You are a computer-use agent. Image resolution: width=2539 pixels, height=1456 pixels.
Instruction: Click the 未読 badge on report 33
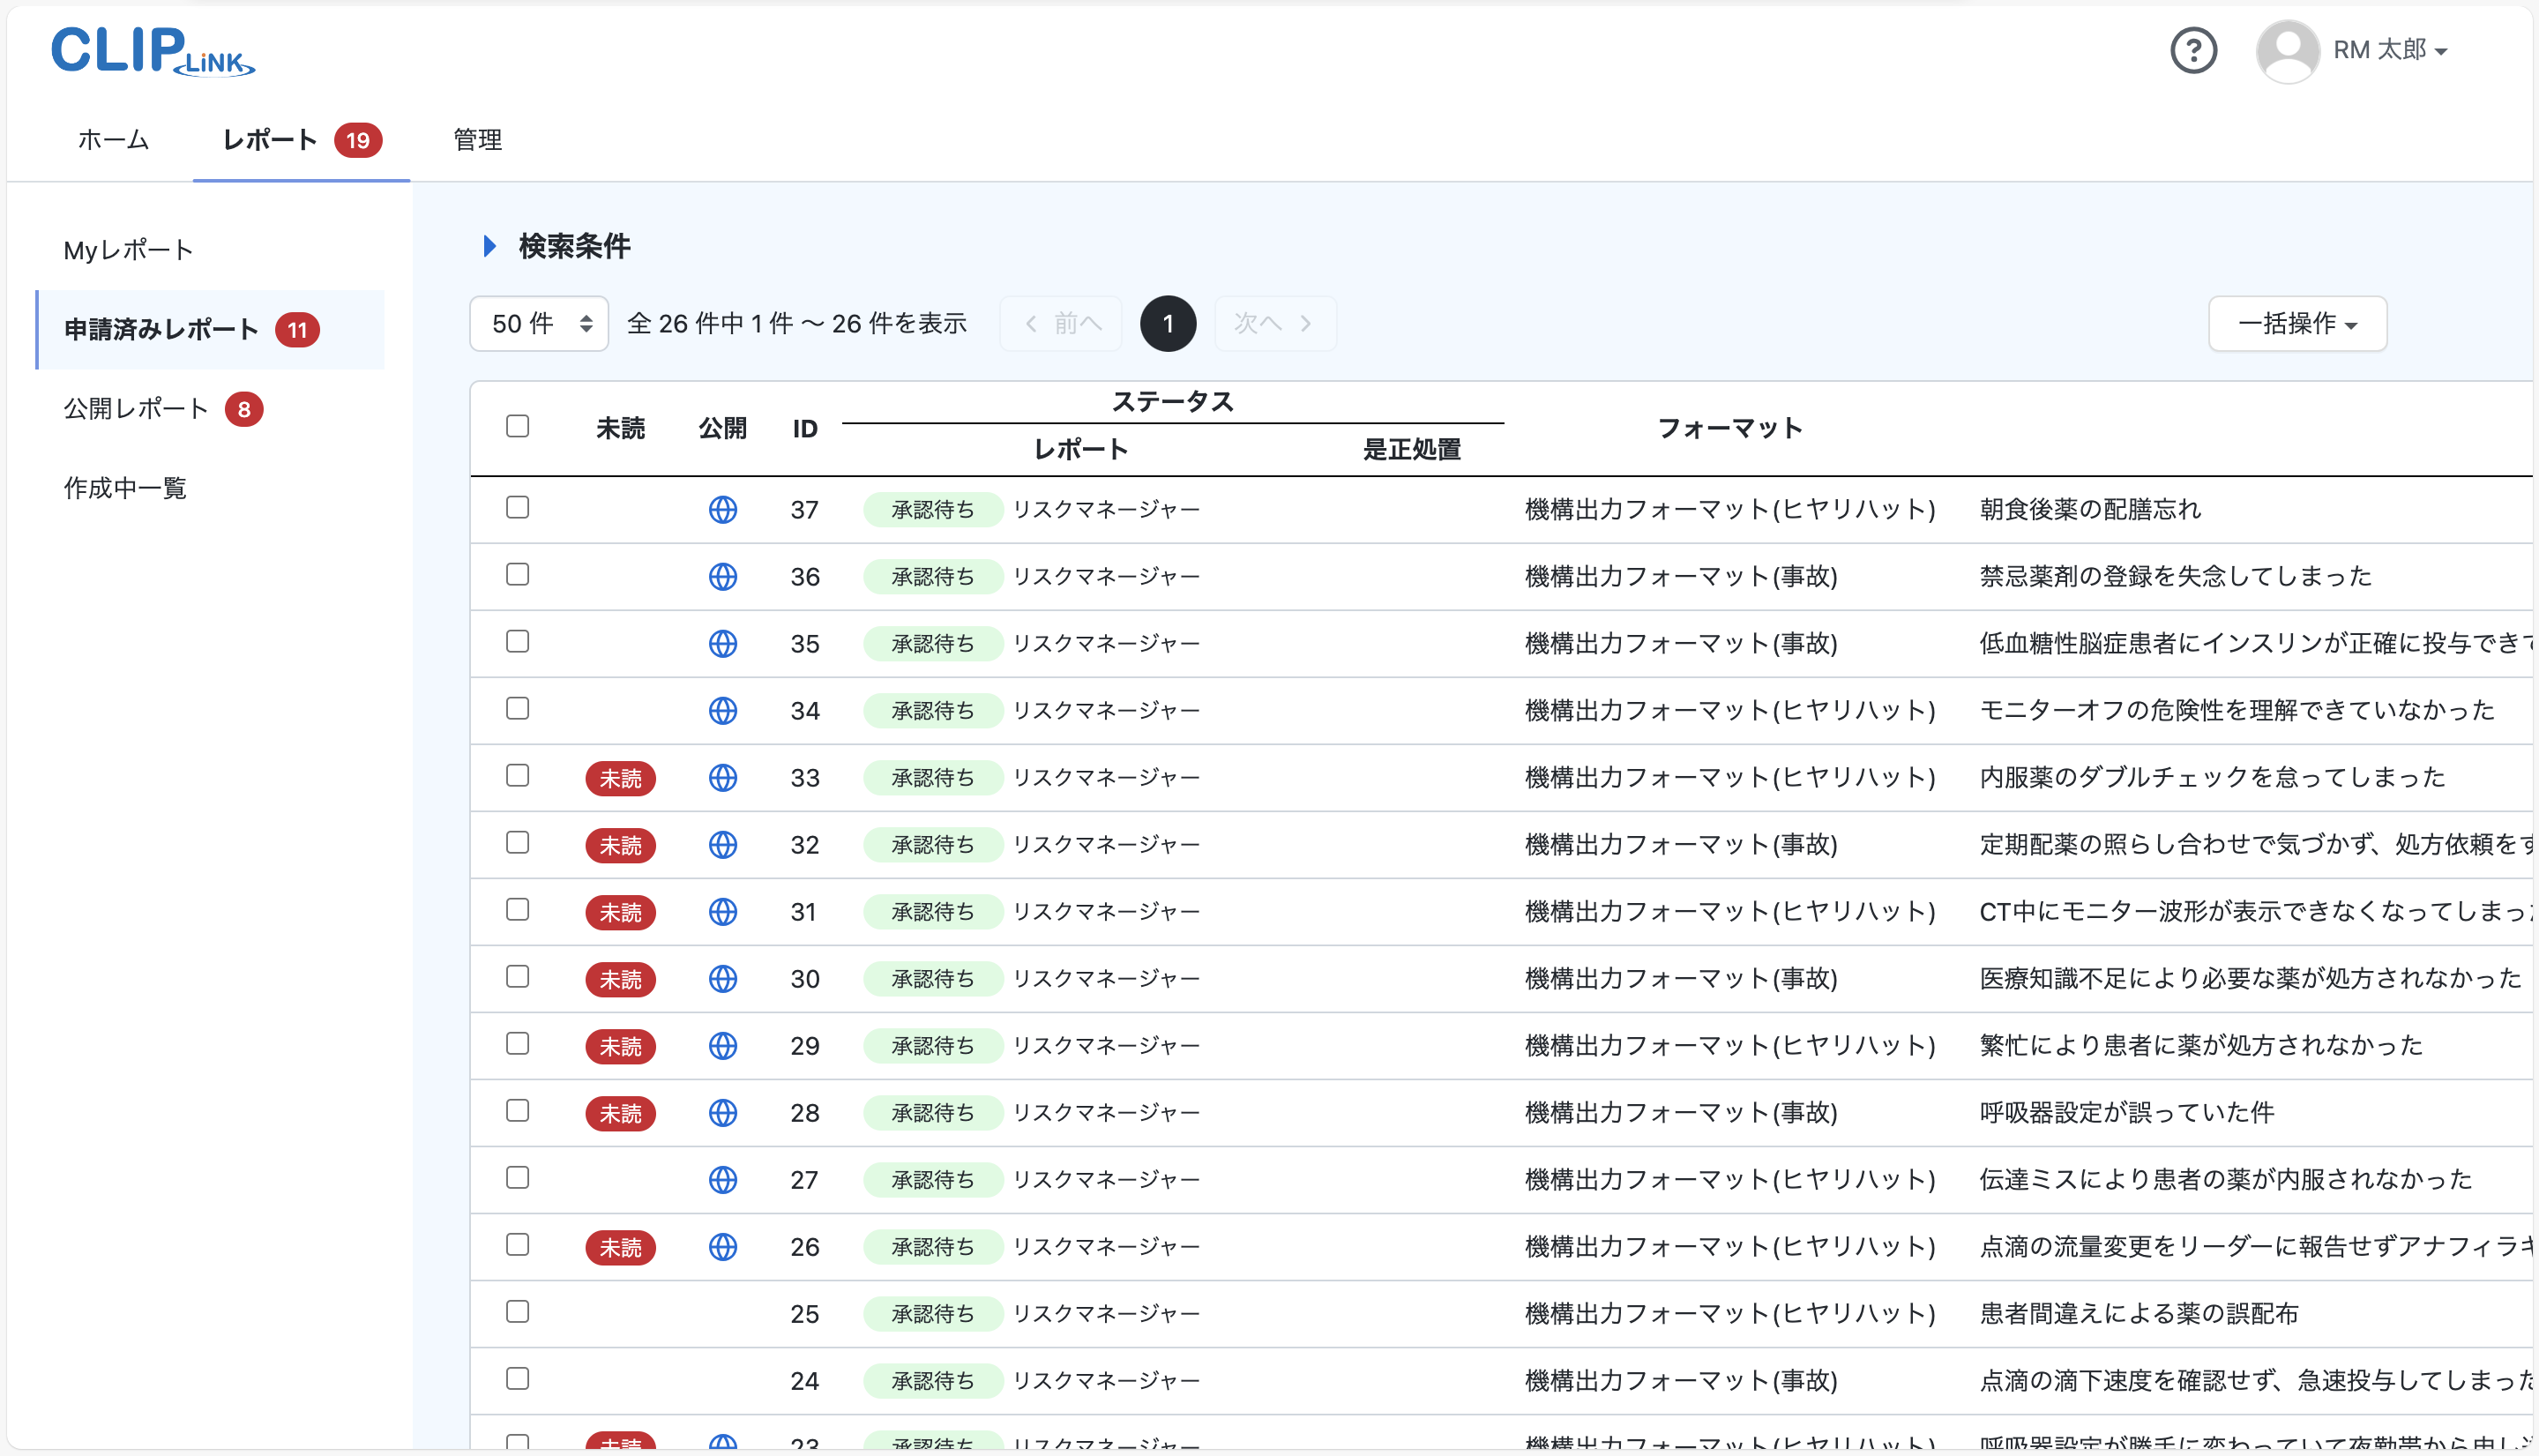pyautogui.click(x=620, y=778)
